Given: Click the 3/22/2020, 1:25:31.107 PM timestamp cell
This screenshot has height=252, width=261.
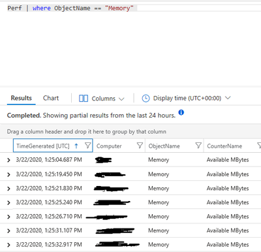Looking at the screenshot, I should (x=49, y=230).
